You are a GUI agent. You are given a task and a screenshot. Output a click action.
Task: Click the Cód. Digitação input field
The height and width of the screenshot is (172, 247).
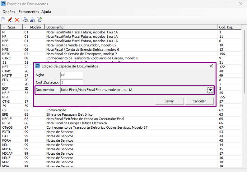pyautogui.click(x=72, y=82)
